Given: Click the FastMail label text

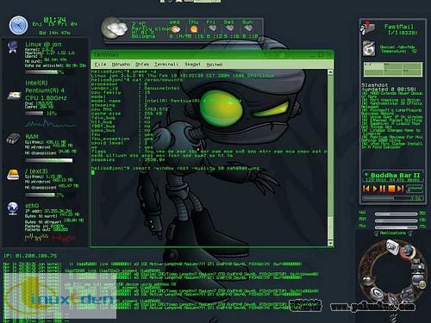Looking at the screenshot, I should (x=398, y=27).
